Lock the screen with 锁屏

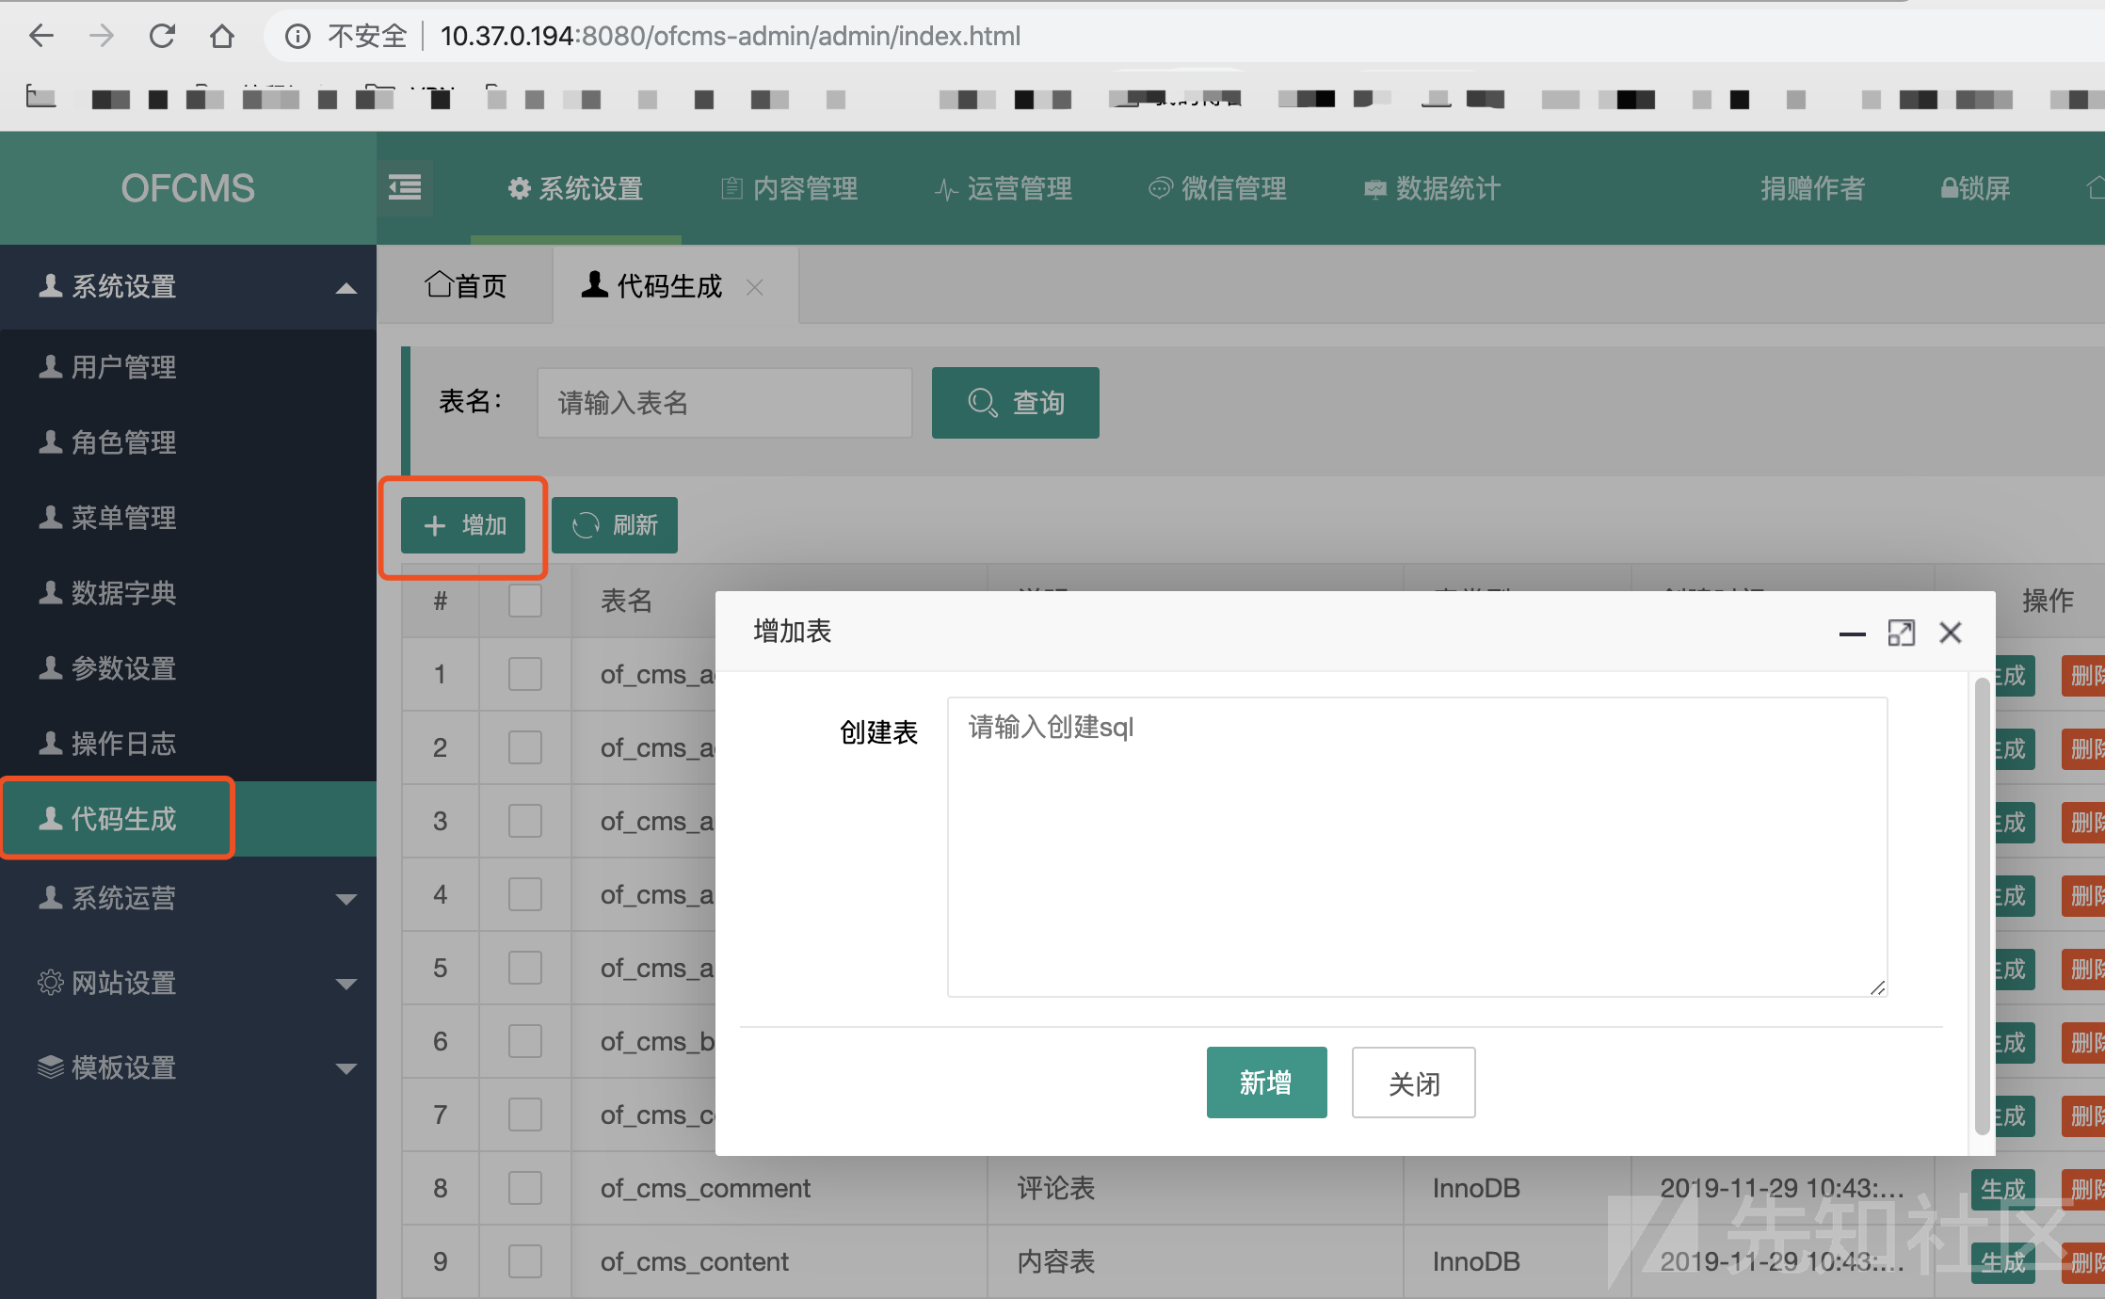1975,188
